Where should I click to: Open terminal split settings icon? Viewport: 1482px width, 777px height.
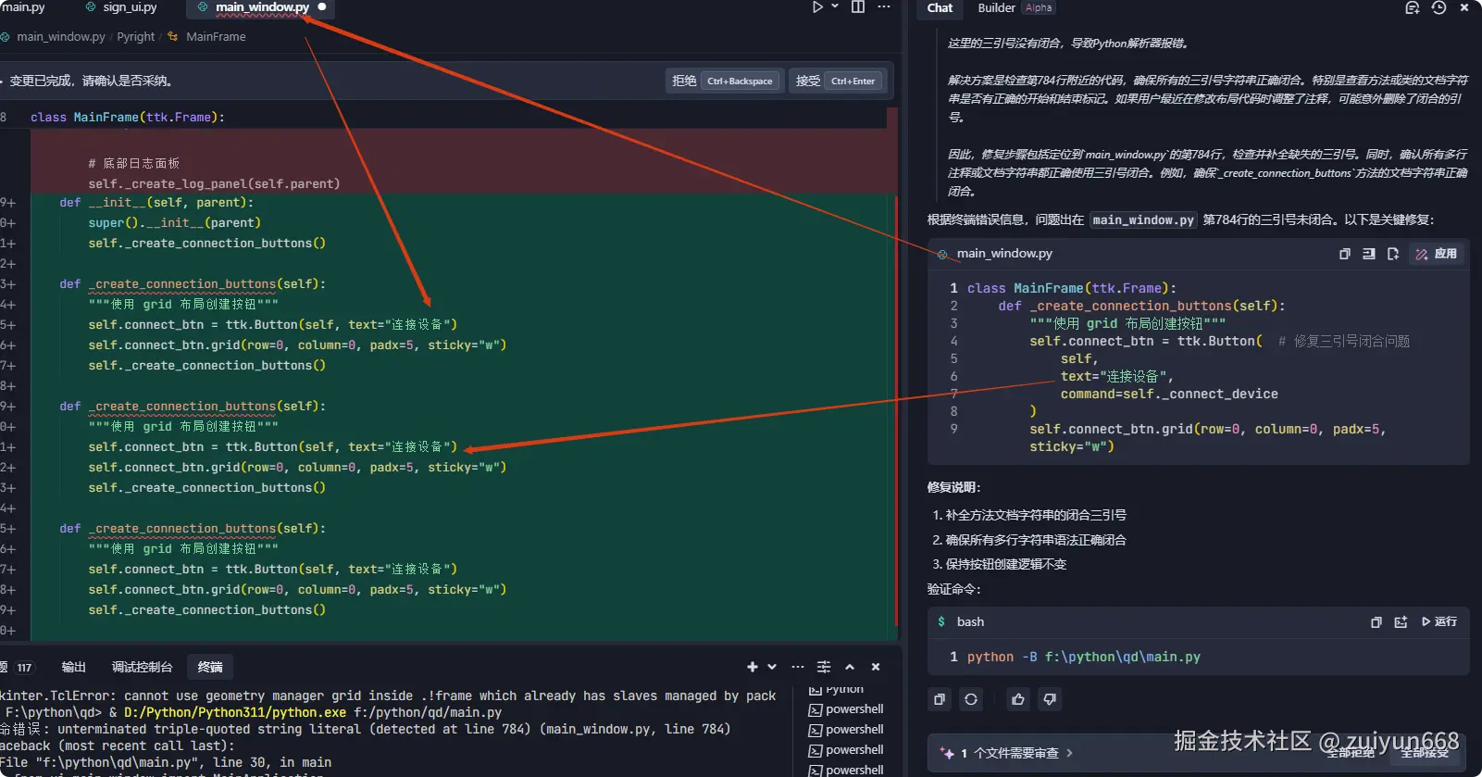824,667
